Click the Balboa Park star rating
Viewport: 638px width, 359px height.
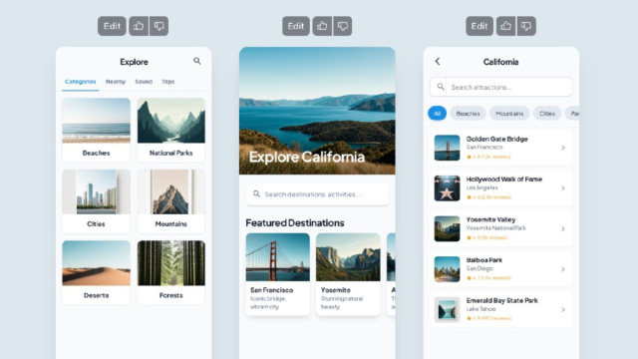488,278
